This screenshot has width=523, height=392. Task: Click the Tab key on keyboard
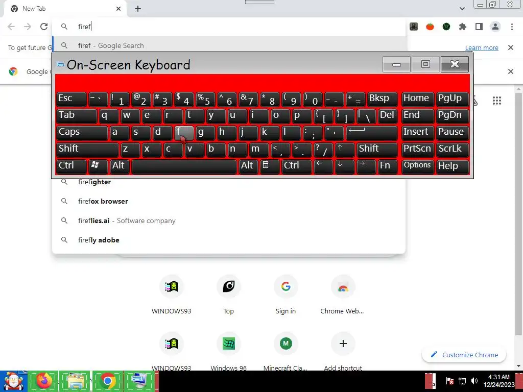point(77,116)
